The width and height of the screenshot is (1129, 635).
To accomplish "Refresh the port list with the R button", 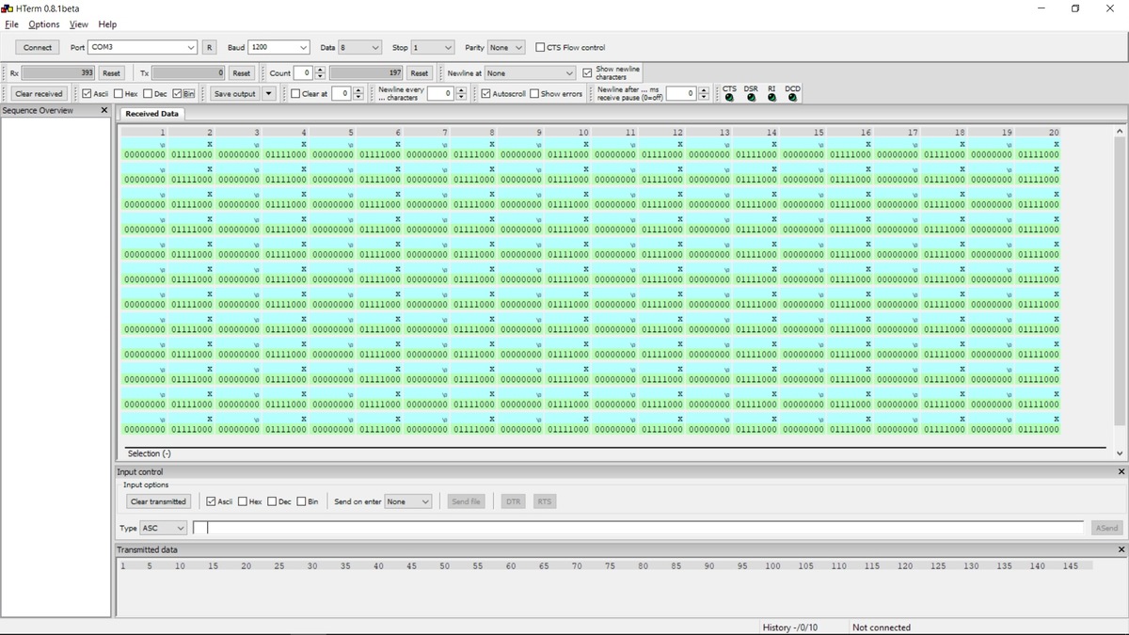I will (209, 47).
